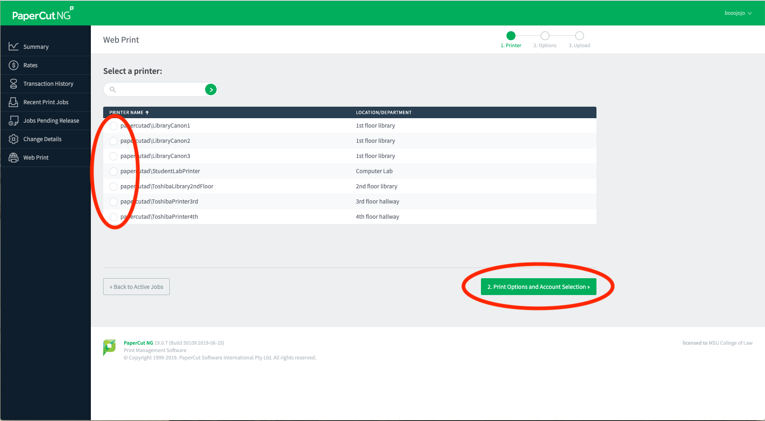The height and width of the screenshot is (421, 765).
Task: Select the LibraryCanon1 printer radio button
Action: 113,126
